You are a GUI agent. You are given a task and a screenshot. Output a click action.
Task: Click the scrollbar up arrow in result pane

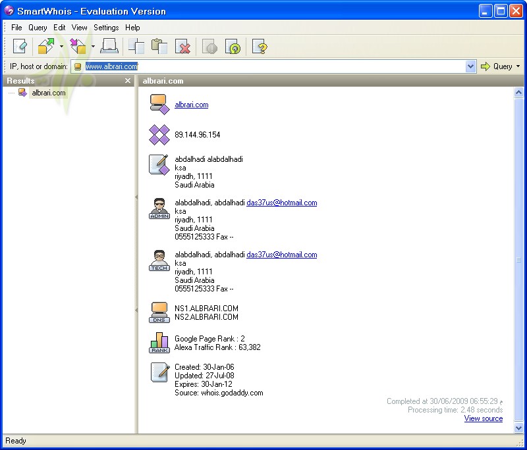[x=518, y=92]
